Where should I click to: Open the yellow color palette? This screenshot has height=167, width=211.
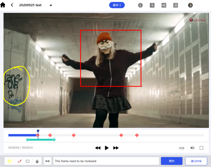tap(9, 161)
